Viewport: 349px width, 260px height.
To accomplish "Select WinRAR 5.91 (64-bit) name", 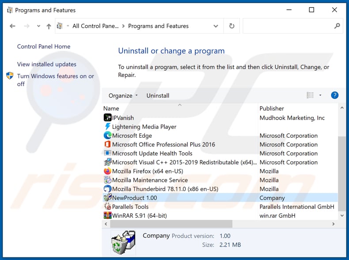I will [x=139, y=215].
